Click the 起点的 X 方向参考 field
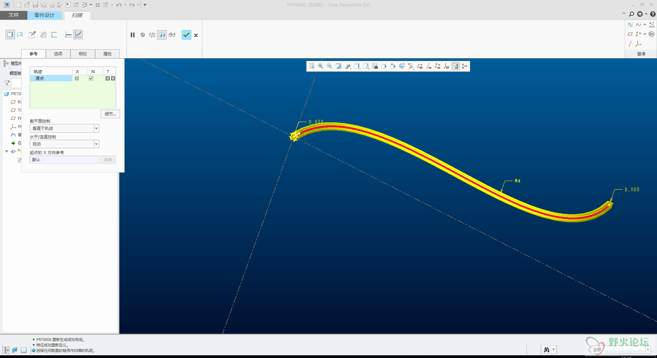The height and width of the screenshot is (358, 657). 64,160
